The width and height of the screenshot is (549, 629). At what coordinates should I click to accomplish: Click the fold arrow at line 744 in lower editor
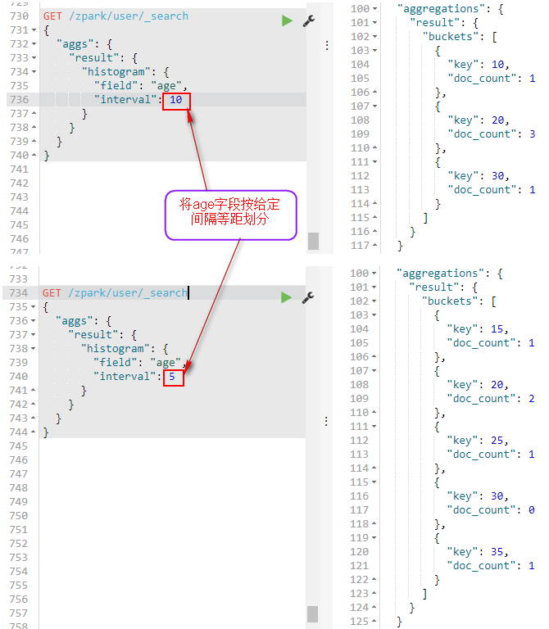click(x=34, y=432)
